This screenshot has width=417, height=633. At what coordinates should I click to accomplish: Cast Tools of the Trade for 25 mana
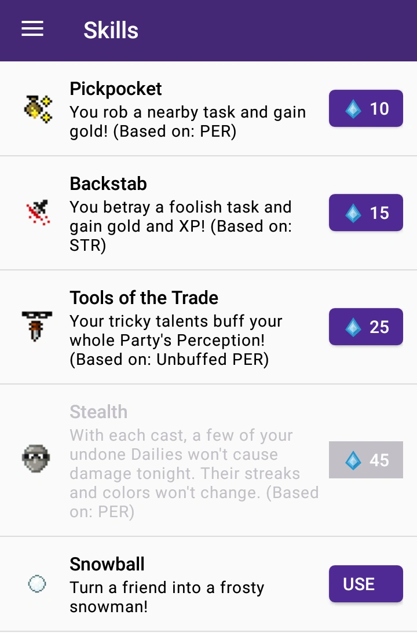[365, 327]
